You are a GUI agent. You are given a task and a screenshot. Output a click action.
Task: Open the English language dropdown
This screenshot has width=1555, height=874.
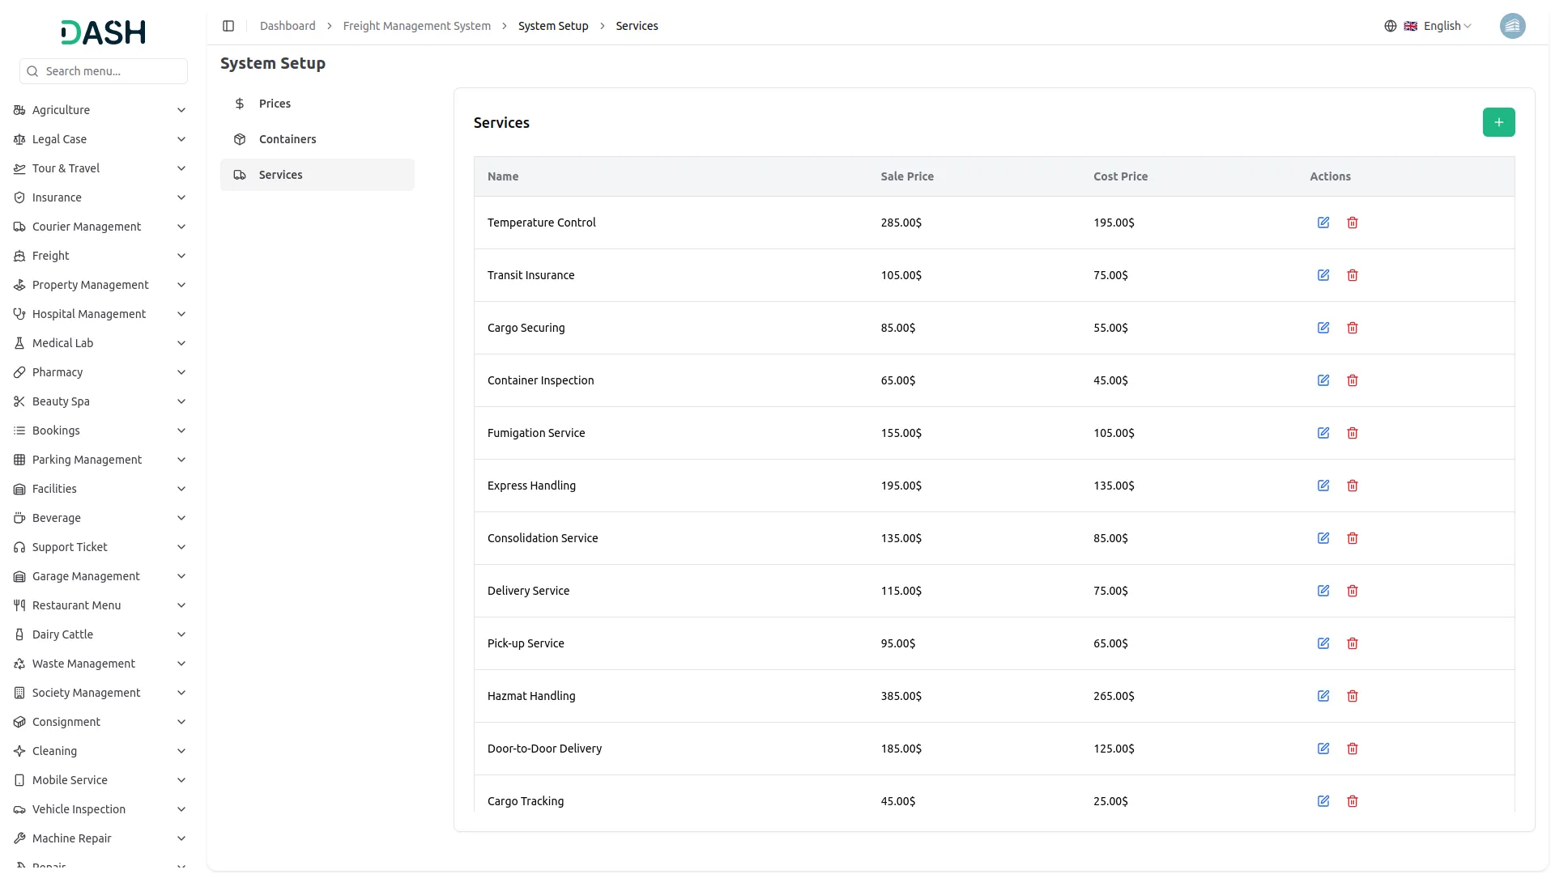point(1444,25)
